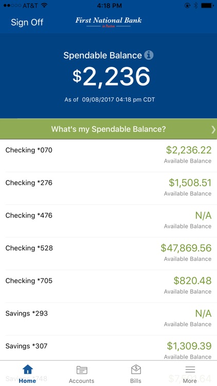Image resolution: width=217 pixels, height=386 pixels.
Task: Tap the $2,236 spendable balance amount
Action: pos(111,77)
